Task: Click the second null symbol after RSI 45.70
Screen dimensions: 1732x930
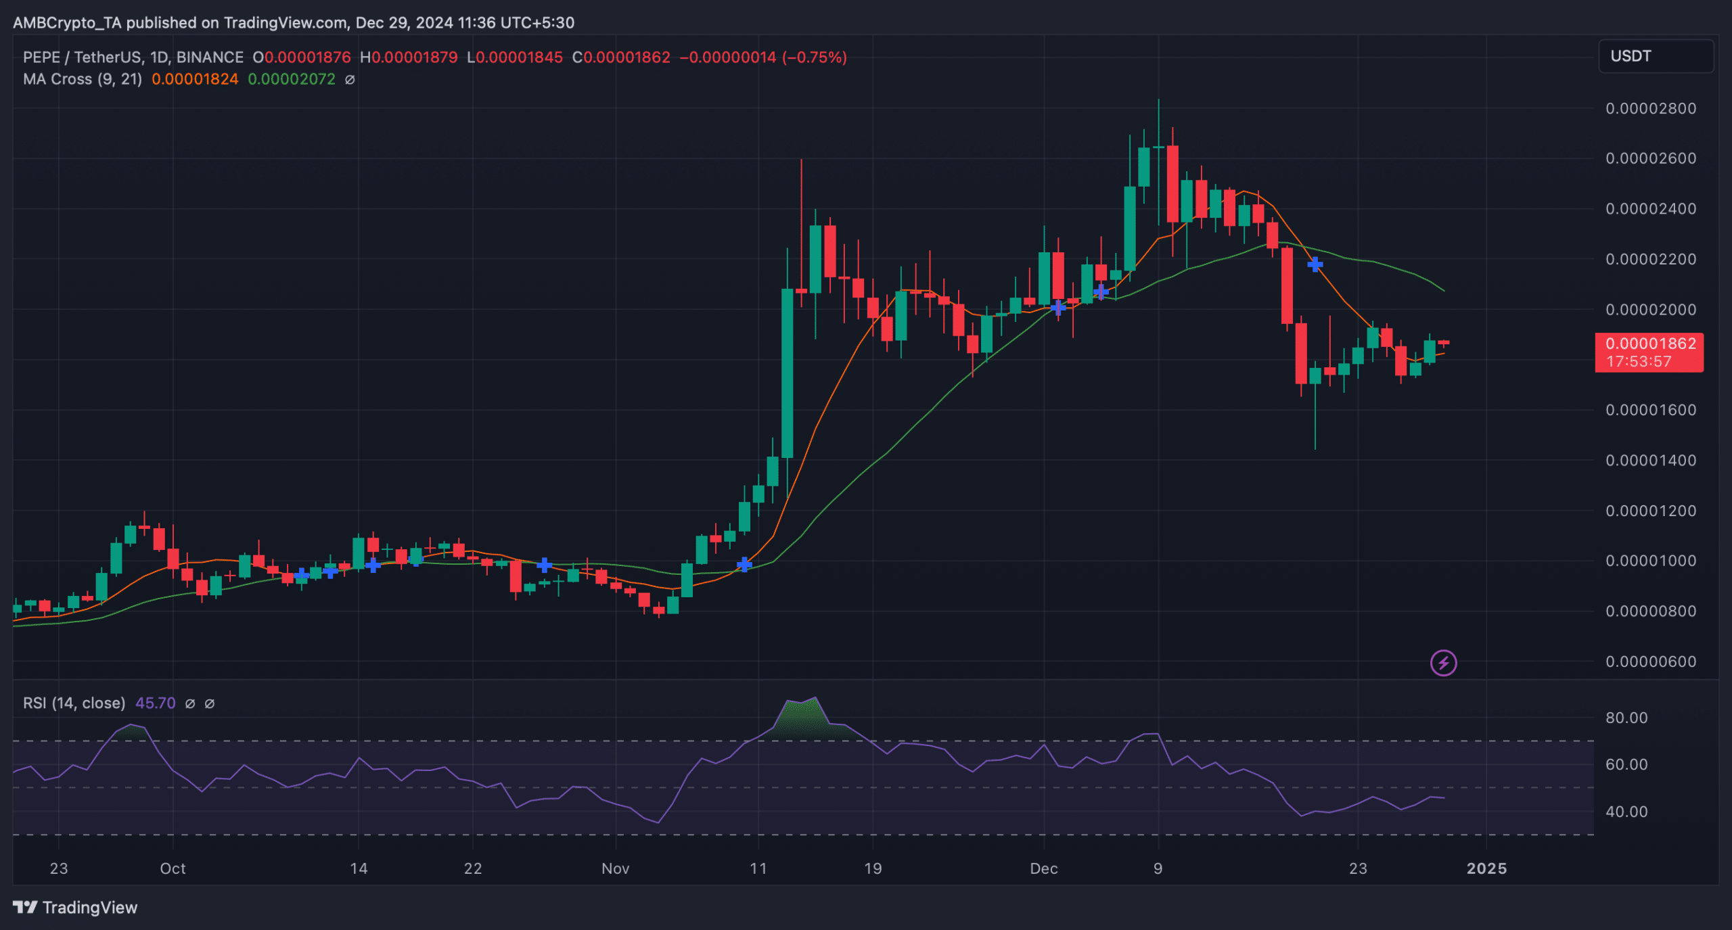Action: 210,703
